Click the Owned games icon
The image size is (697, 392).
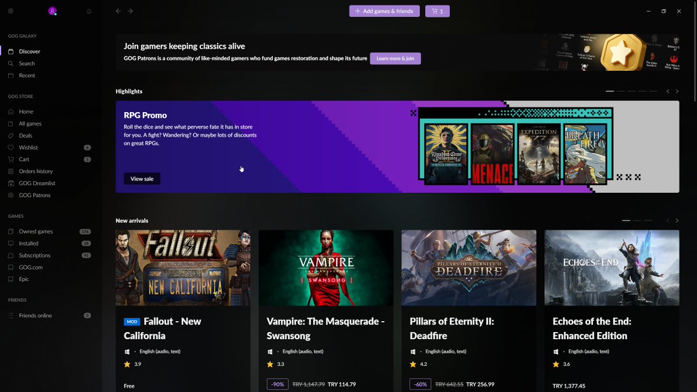tap(11, 231)
